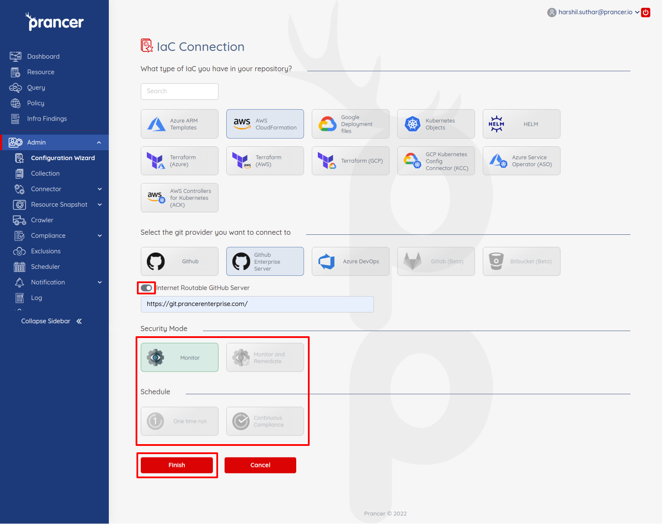The width and height of the screenshot is (662, 524).
Task: Click the Resource icon in the sidebar
Action: point(16,72)
